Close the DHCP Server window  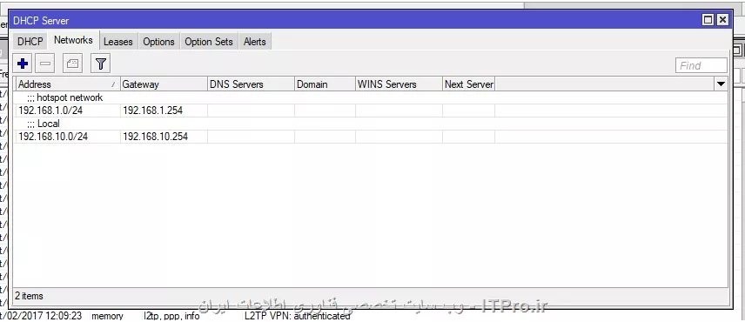point(722,19)
